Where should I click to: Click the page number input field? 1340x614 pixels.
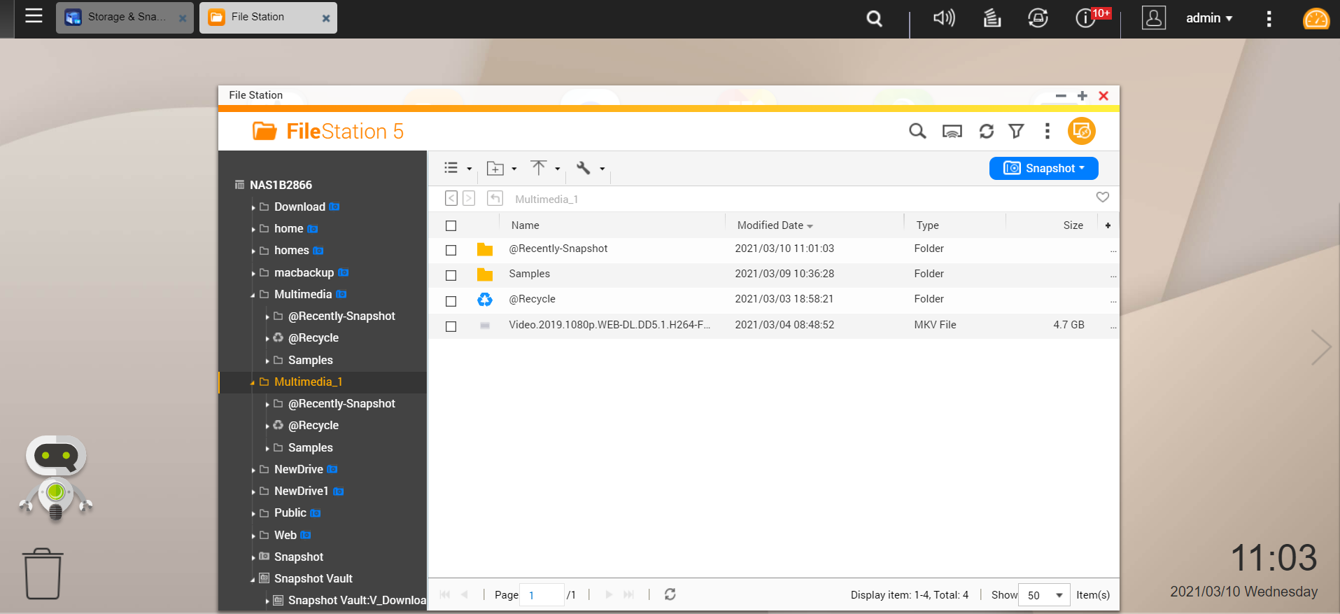click(542, 595)
